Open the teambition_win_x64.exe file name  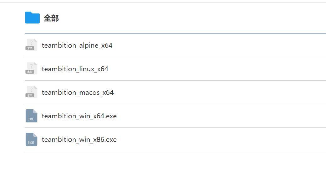pyautogui.click(x=79, y=116)
